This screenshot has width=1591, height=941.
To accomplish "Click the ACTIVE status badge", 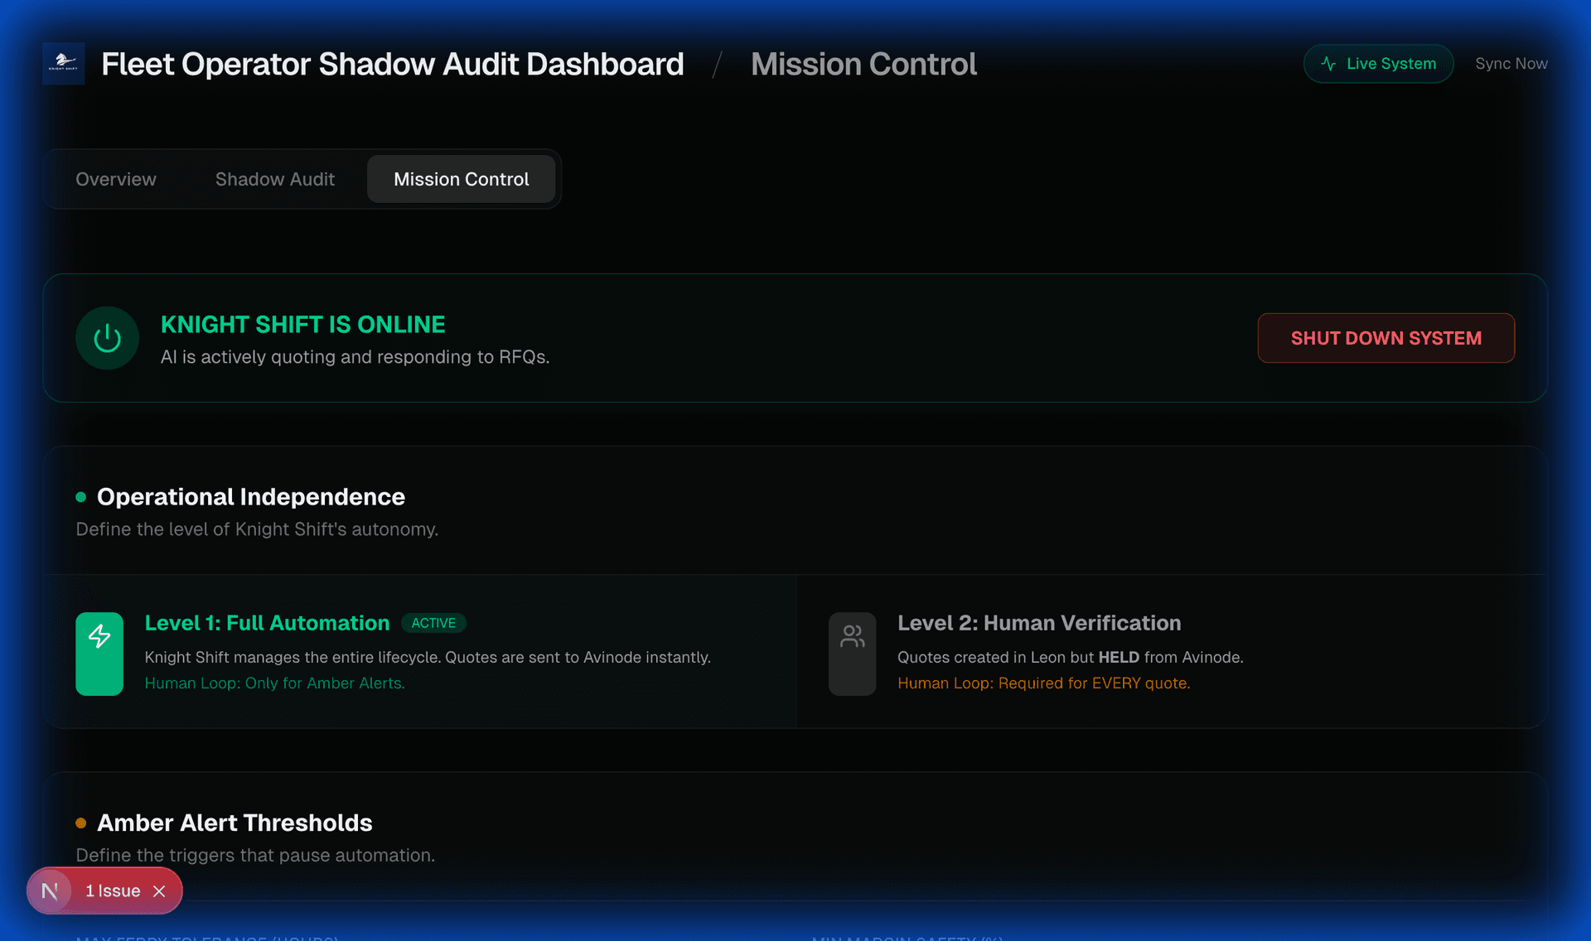I will (433, 623).
